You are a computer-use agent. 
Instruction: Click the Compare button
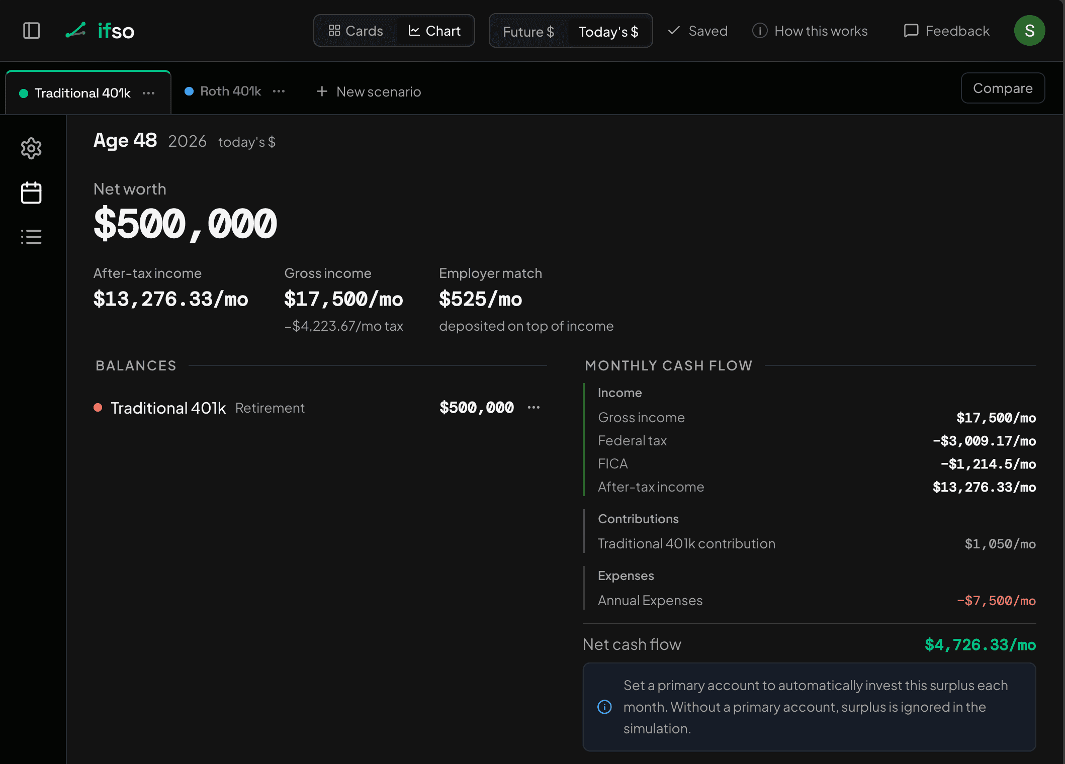click(x=1003, y=88)
